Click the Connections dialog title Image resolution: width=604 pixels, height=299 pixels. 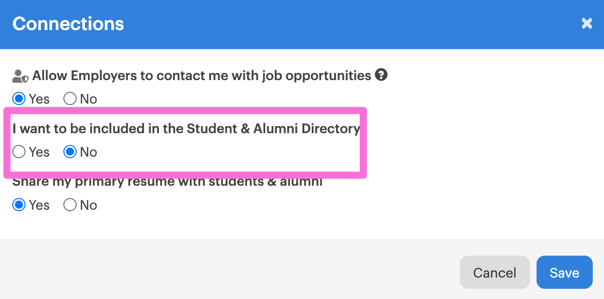tap(68, 24)
